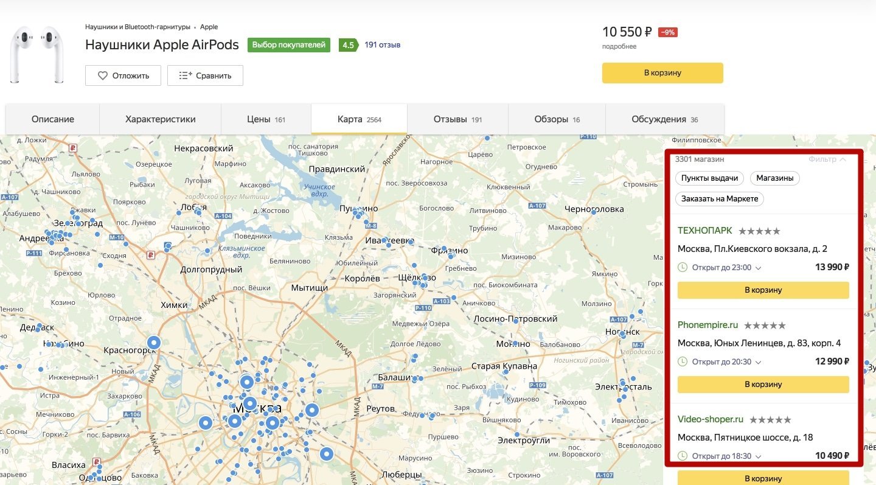Click the Выбор покупателей badge
Viewport: 876px width, 485px height.
pos(289,45)
